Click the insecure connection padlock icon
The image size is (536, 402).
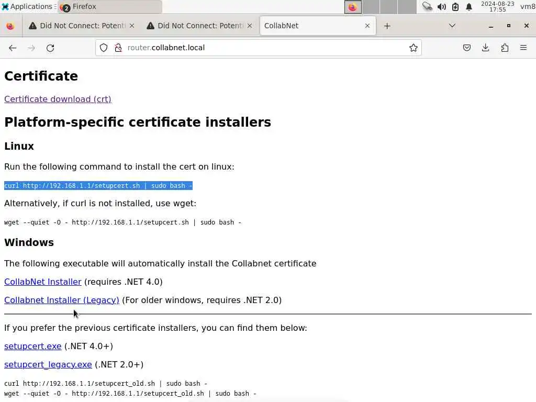[118, 48]
